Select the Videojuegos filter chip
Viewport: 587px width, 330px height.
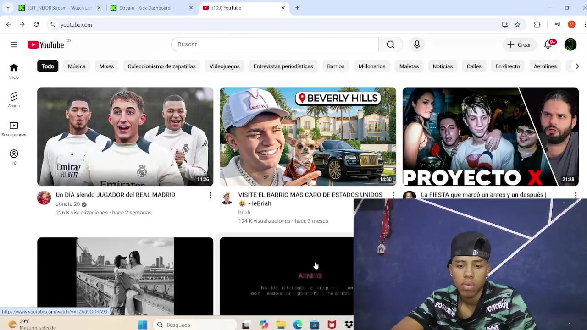[x=225, y=66]
